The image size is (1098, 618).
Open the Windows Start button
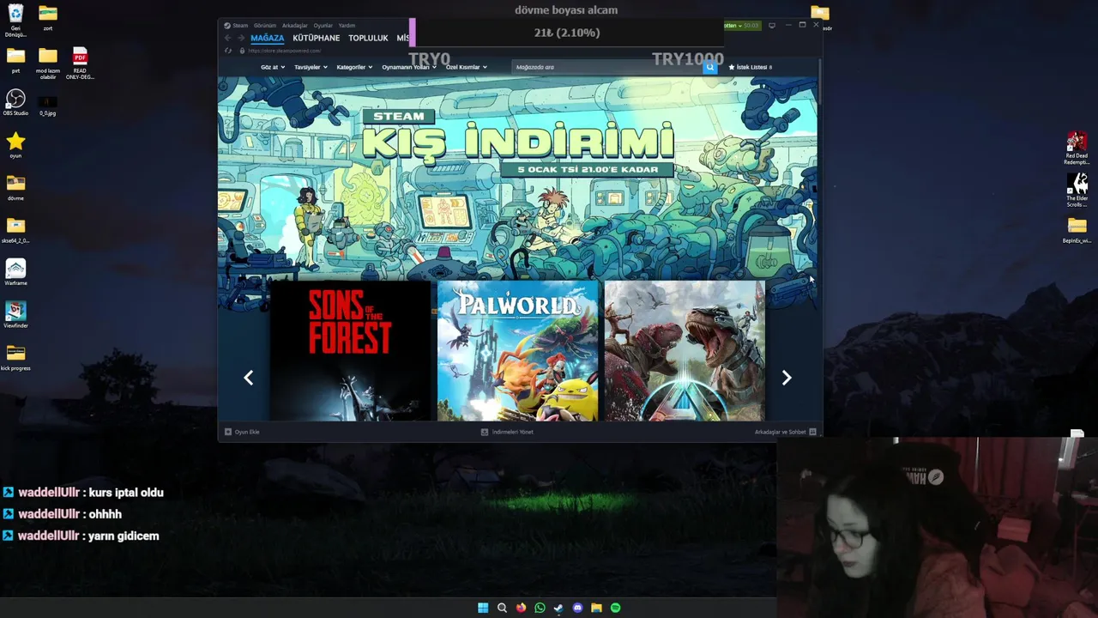click(x=483, y=608)
